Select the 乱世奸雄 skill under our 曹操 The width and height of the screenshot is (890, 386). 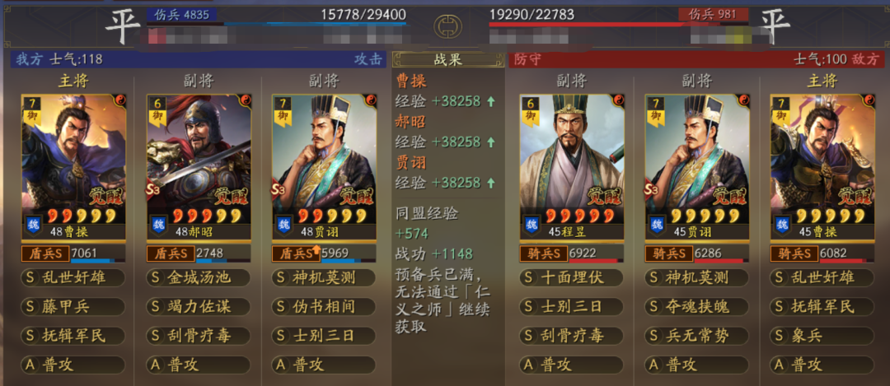73,277
